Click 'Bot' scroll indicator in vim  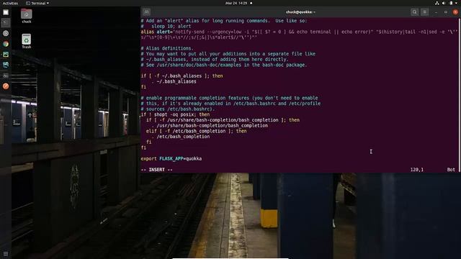[x=451, y=170]
